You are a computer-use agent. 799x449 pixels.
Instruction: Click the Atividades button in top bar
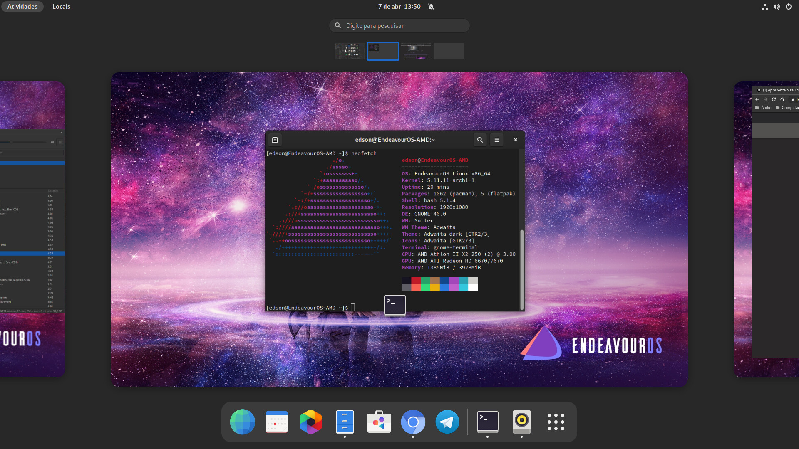point(22,7)
